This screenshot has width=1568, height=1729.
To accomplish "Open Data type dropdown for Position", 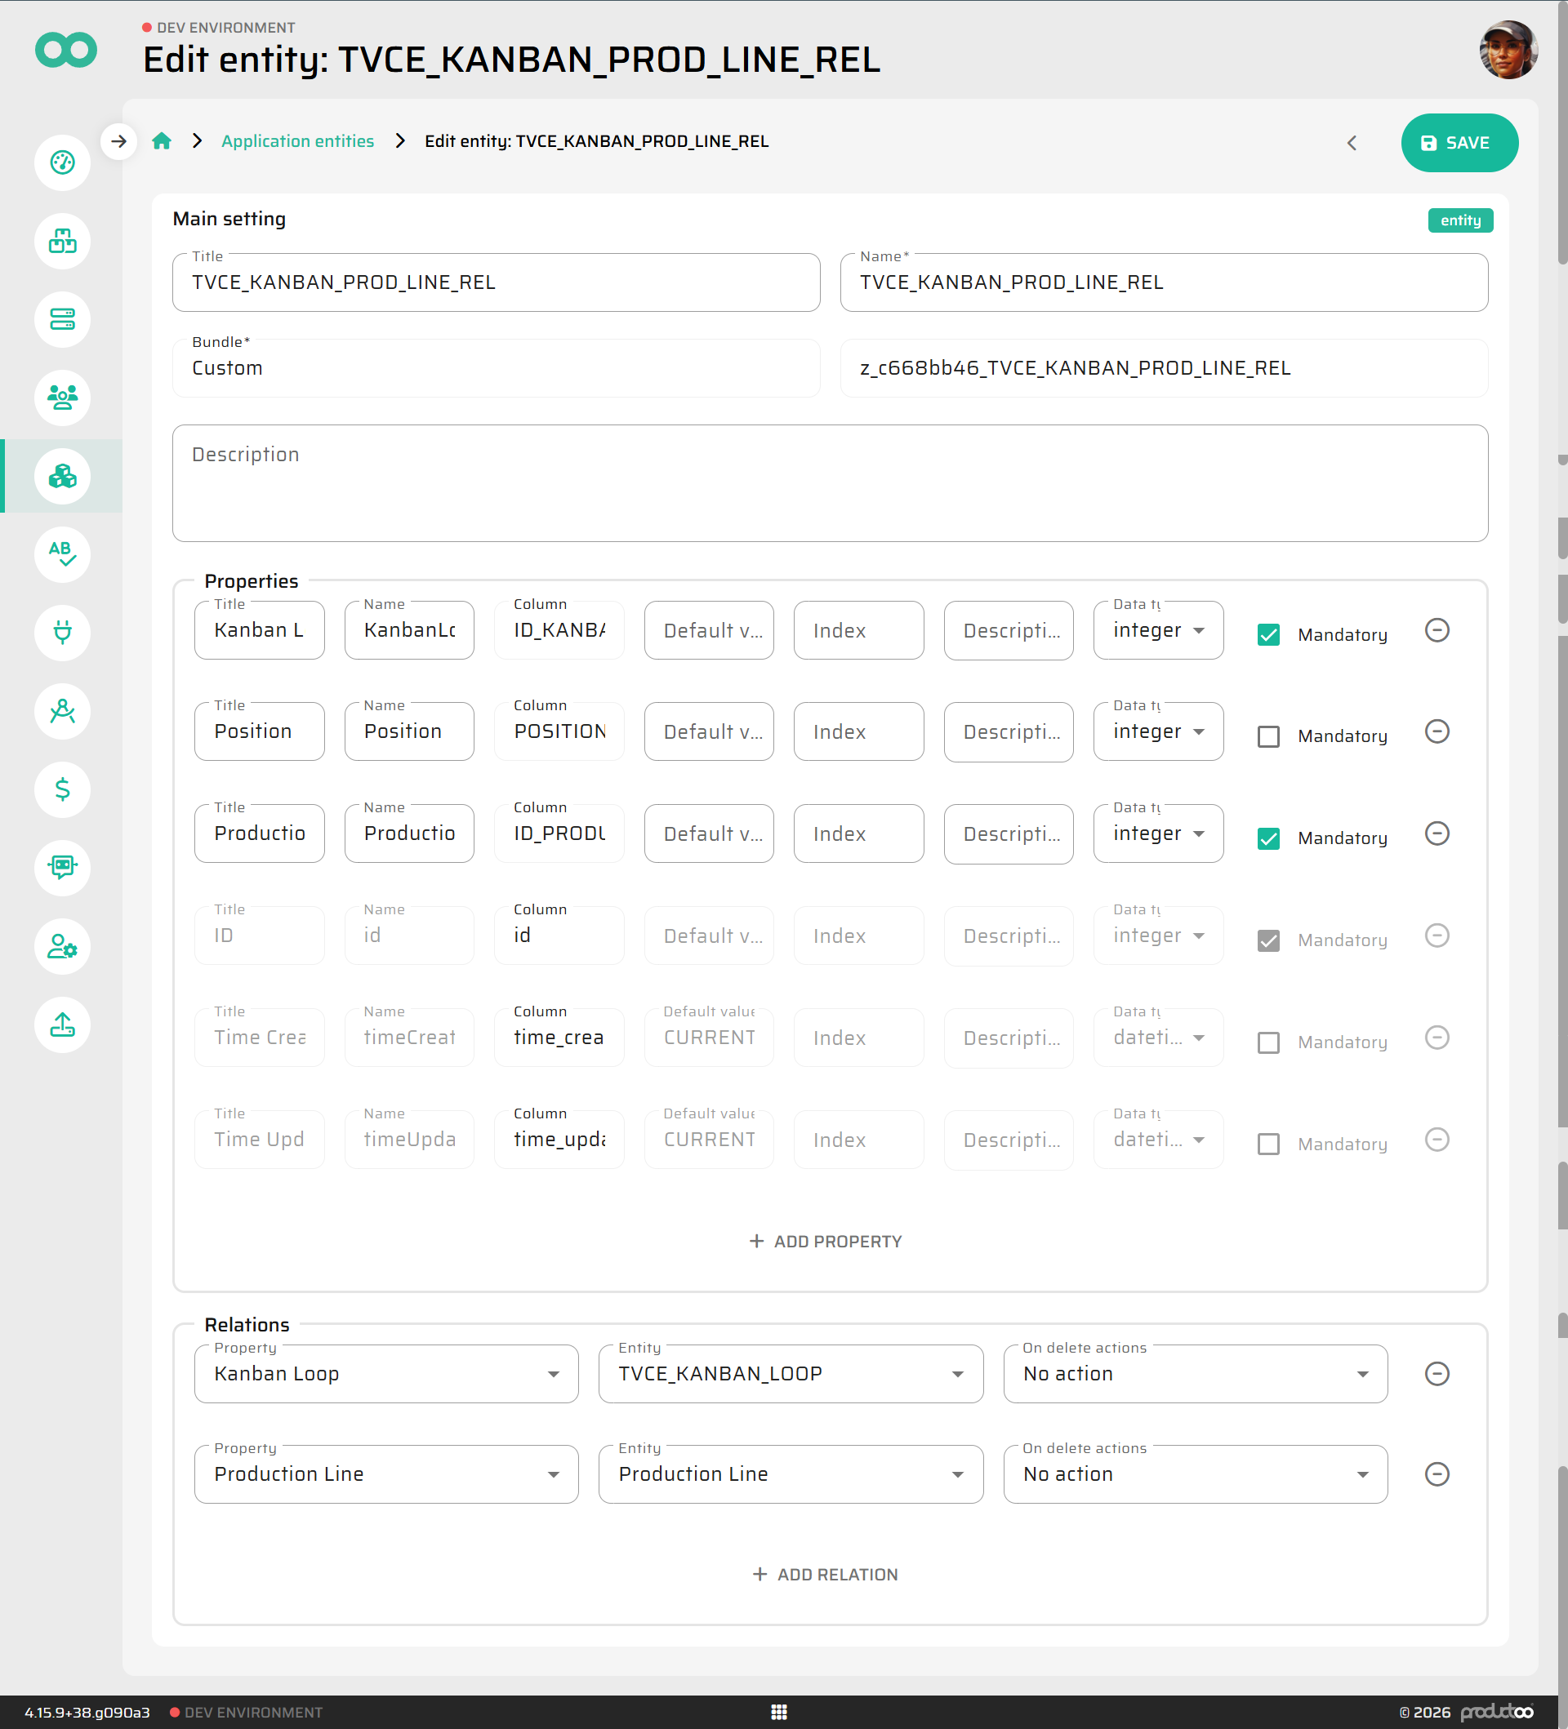I will coord(1157,731).
